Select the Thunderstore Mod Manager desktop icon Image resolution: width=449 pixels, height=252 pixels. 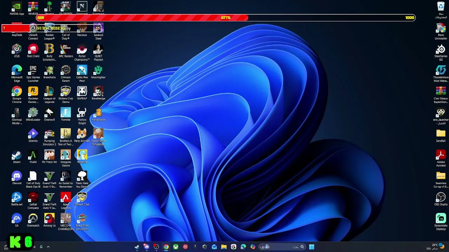pos(441,74)
